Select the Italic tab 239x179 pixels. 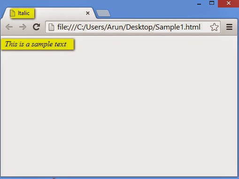[49, 13]
